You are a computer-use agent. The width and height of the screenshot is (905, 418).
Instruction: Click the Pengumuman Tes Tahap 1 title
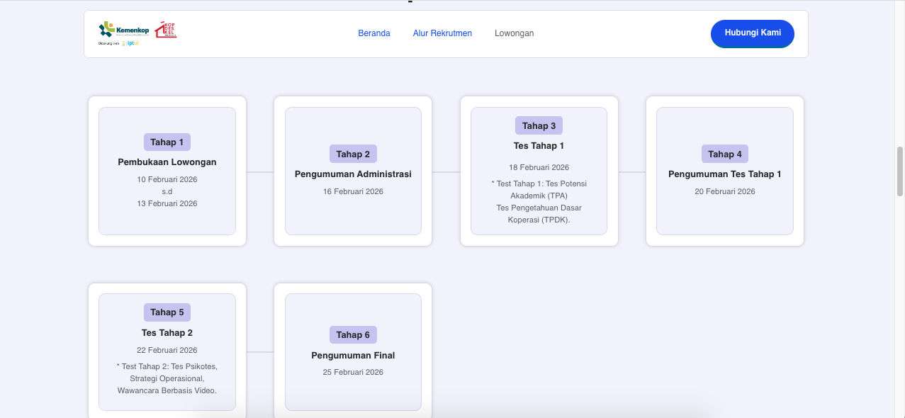coord(724,174)
